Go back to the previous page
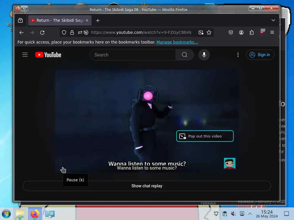Viewport: 294px width, 220px height. tap(22, 33)
